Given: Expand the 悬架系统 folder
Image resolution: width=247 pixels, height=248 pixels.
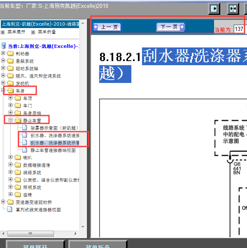Looking at the screenshot, I should 3,61.
